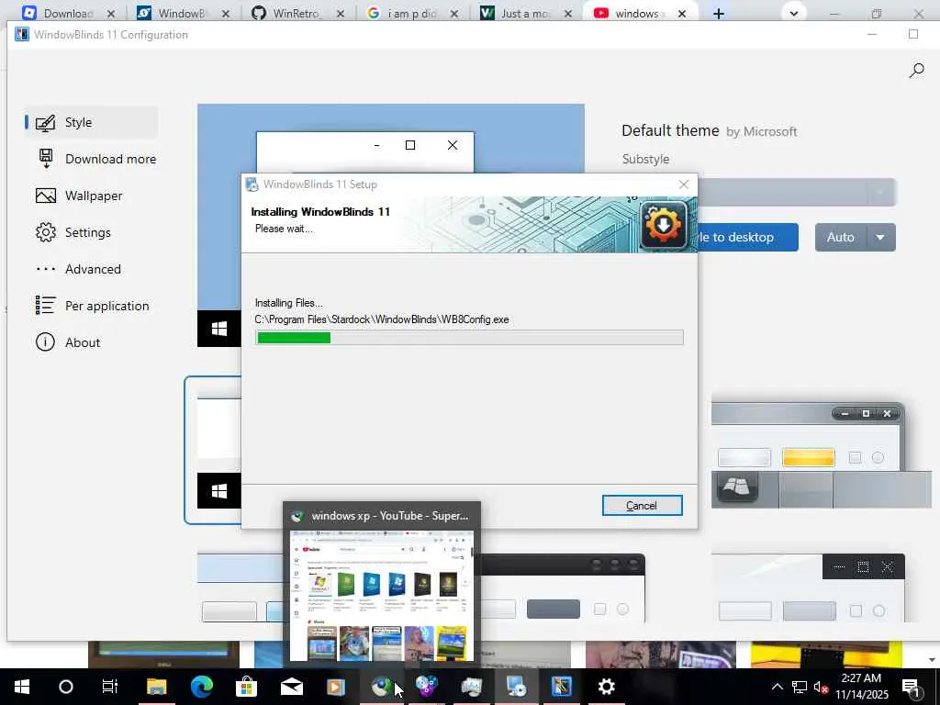Screen dimensions: 940x705
Task: Select the dark title bar style thumbnail
Action: coord(563,588)
